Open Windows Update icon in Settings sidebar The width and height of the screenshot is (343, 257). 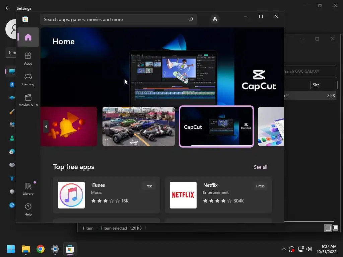point(12,205)
